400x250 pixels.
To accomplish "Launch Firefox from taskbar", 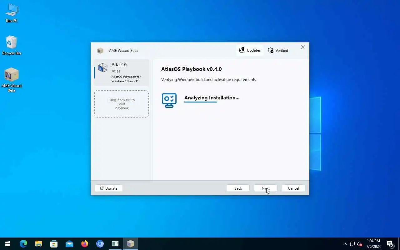I will pos(85,244).
